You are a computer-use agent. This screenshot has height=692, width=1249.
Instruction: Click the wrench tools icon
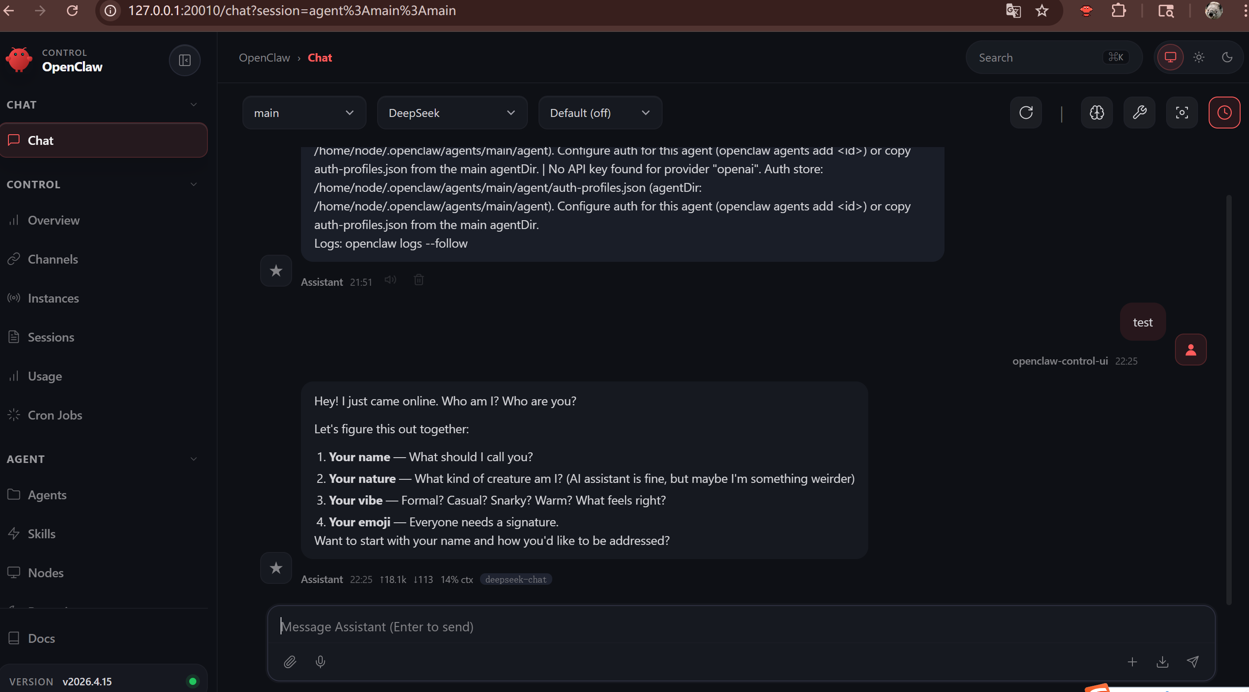[1140, 113]
